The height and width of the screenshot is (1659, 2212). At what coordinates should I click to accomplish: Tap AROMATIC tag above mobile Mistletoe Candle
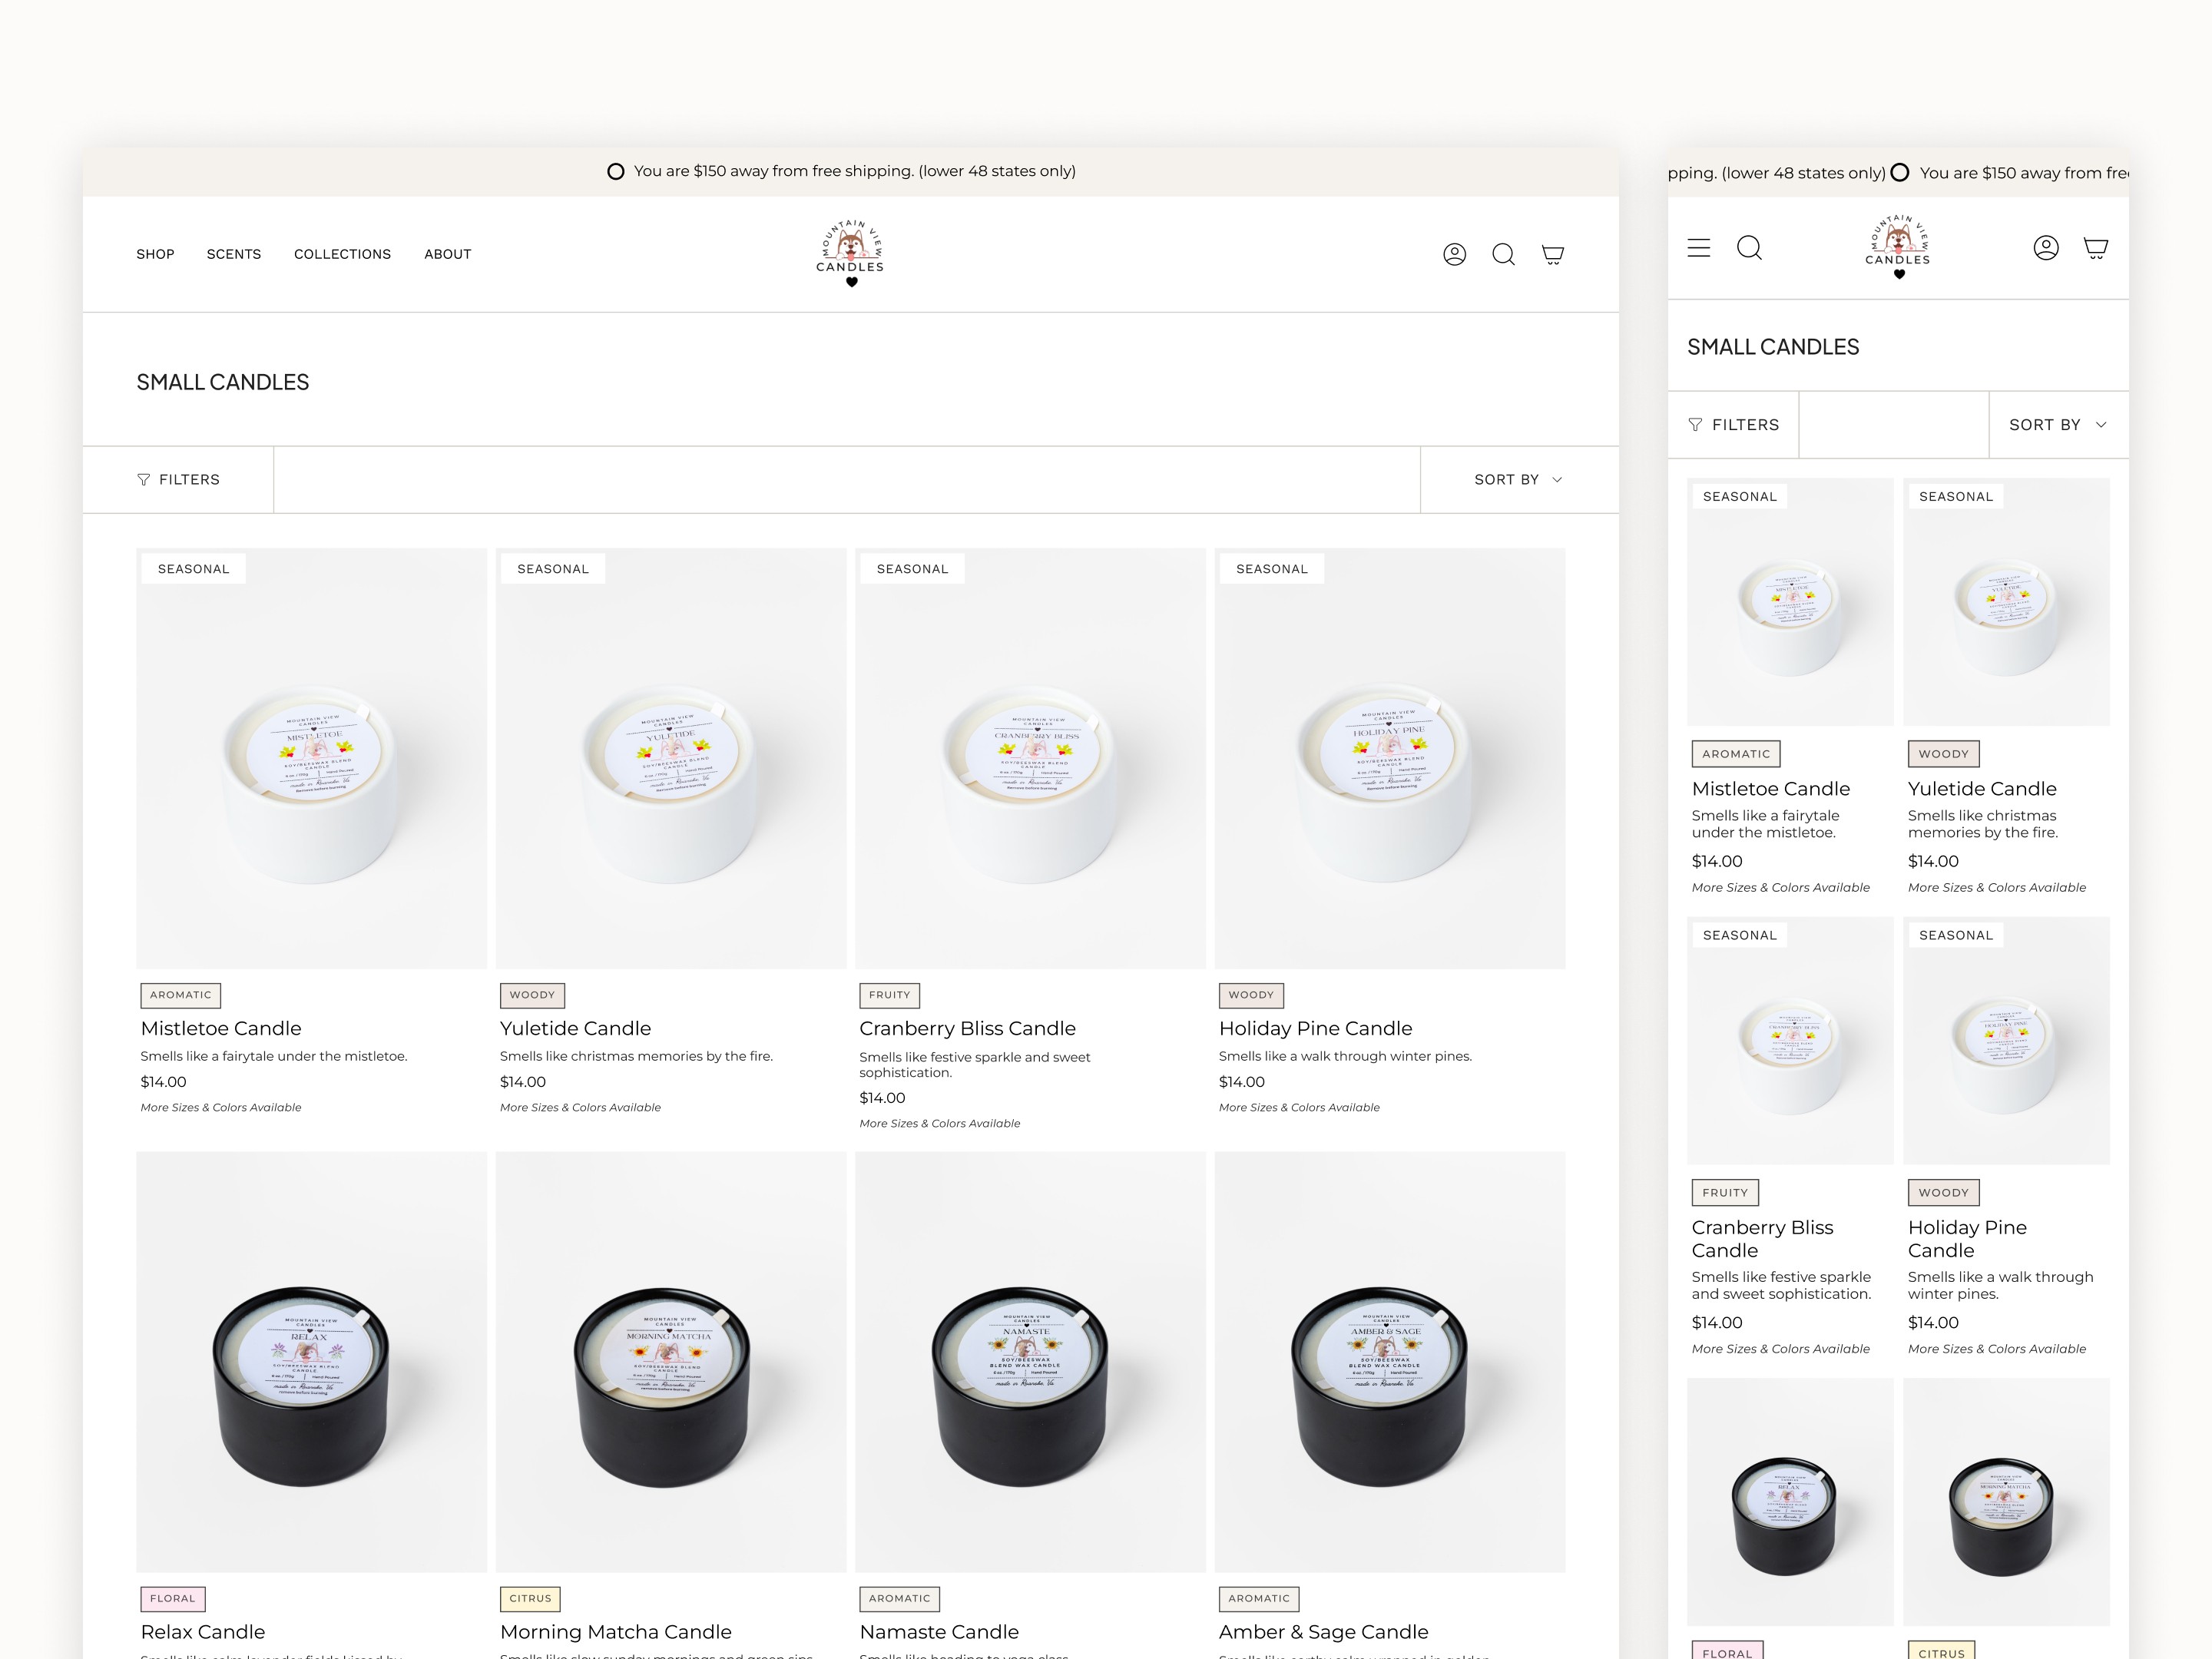pyautogui.click(x=1736, y=754)
